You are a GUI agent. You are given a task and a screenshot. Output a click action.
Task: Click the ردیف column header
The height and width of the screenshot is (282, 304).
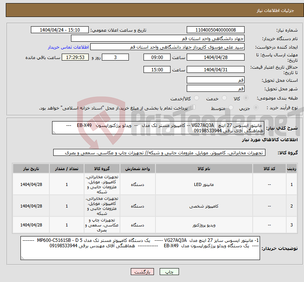[291, 169]
